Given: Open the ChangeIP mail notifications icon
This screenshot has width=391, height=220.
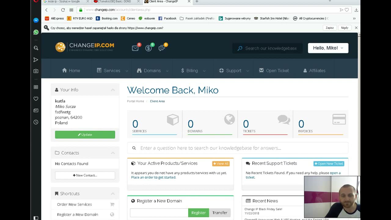Looking at the screenshot, I should (x=135, y=48).
